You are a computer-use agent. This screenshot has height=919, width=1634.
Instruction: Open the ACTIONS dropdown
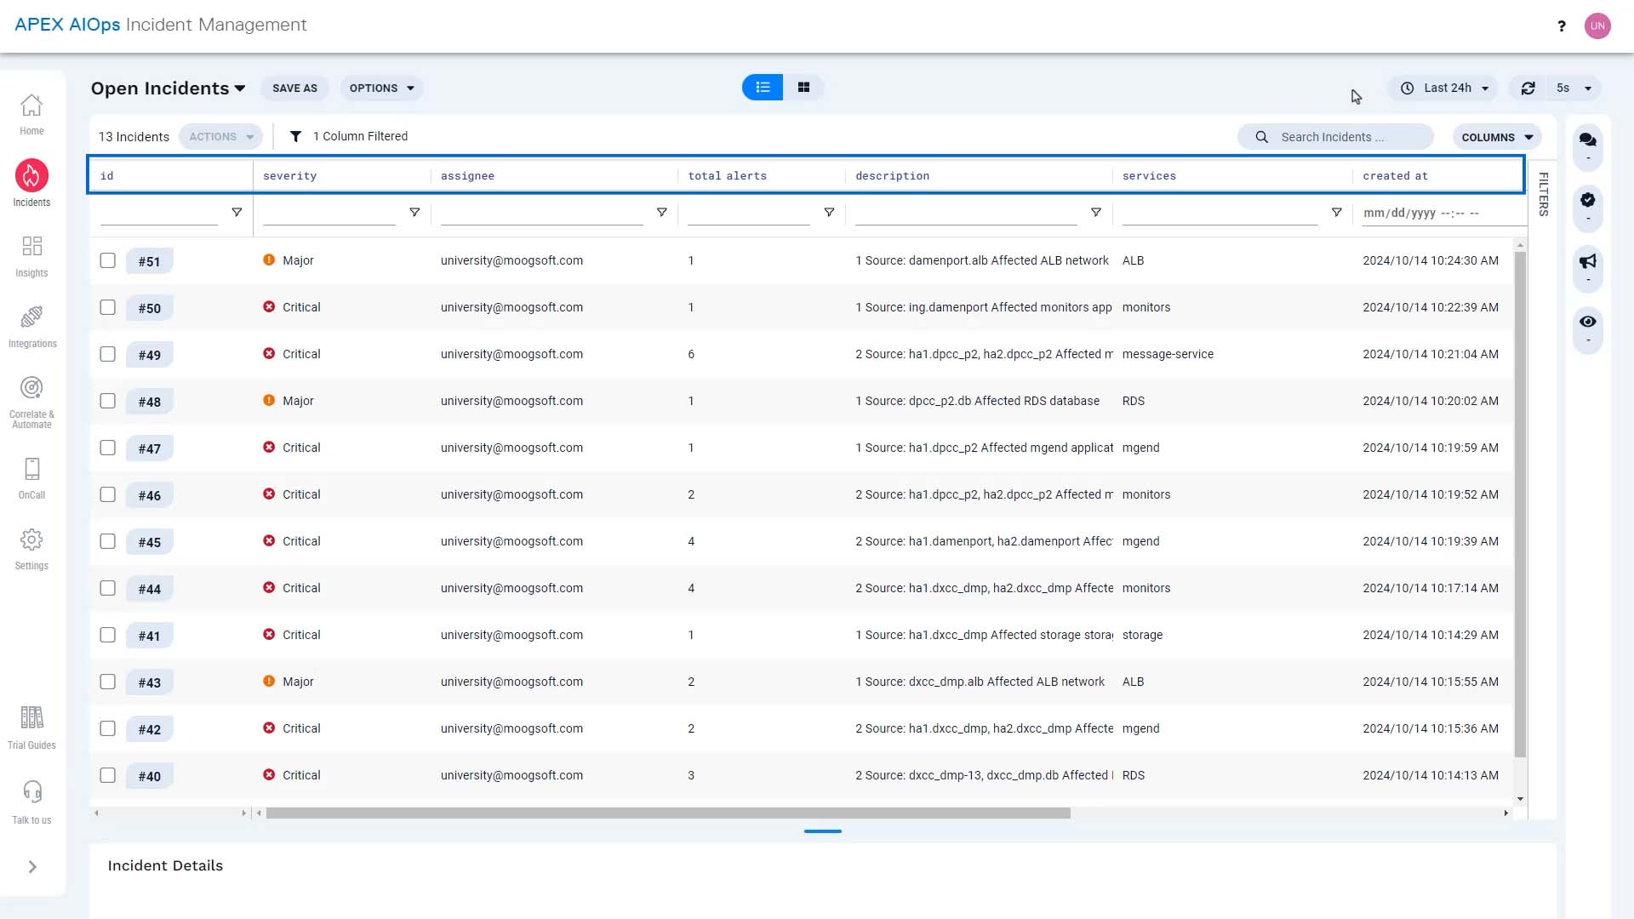pyautogui.click(x=221, y=137)
